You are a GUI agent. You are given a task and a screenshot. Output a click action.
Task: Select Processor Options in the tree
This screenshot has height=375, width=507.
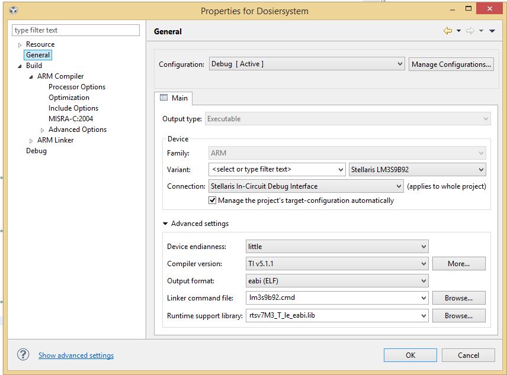click(77, 87)
